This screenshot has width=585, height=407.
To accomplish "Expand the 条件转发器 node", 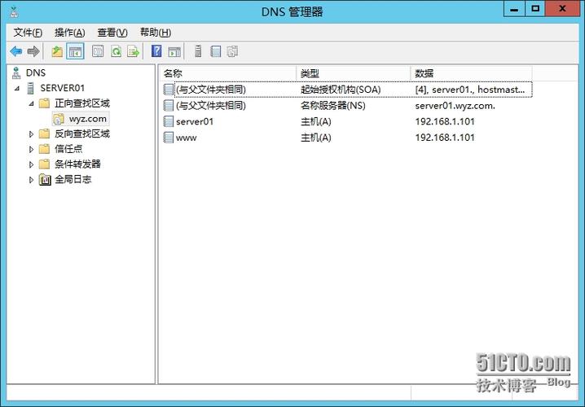I will [31, 164].
